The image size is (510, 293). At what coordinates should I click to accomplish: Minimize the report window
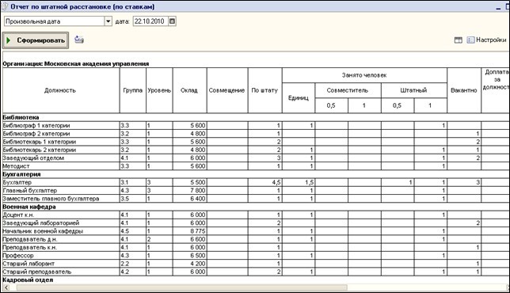[499, 7]
